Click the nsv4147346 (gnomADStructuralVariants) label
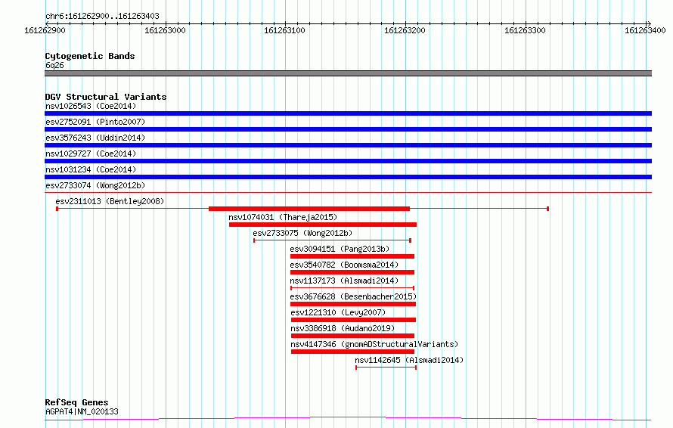The height and width of the screenshot is (428, 673). pos(374,344)
